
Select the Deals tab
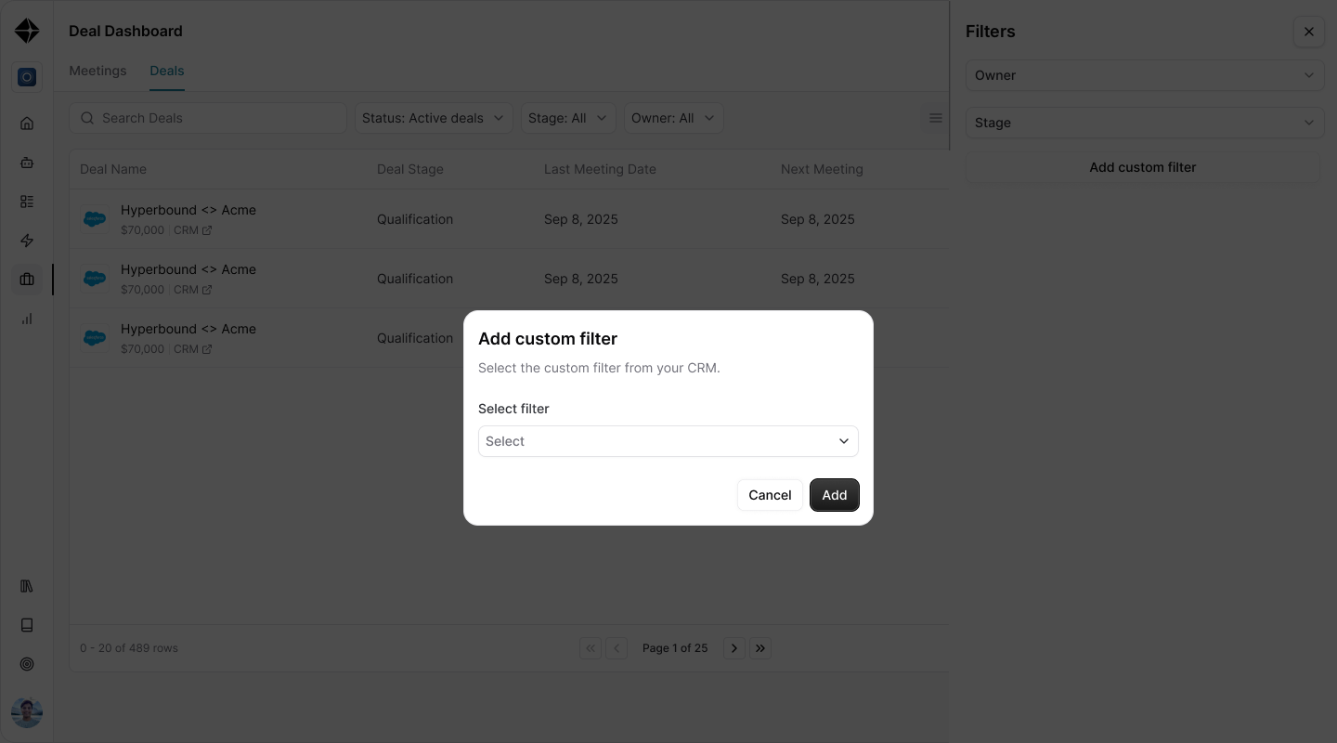(x=167, y=71)
